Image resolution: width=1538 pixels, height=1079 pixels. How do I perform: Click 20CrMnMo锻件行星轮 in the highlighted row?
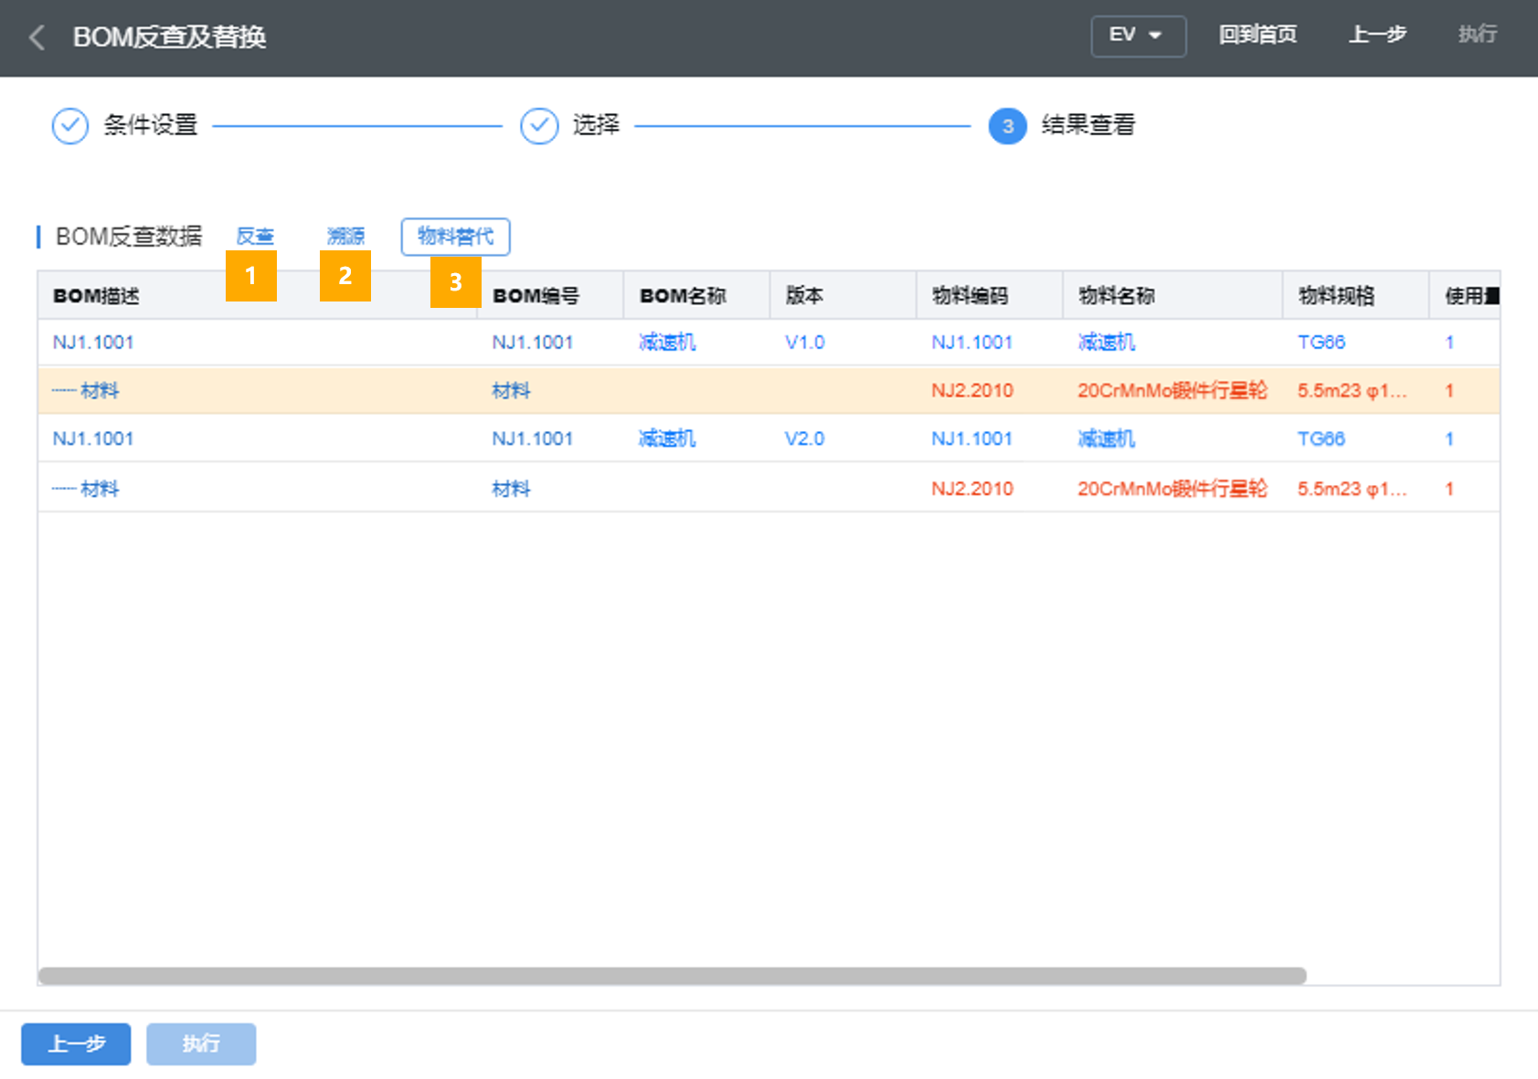tap(1172, 391)
